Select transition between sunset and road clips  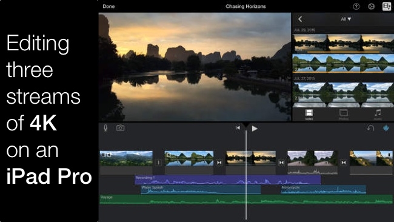pos(281,163)
